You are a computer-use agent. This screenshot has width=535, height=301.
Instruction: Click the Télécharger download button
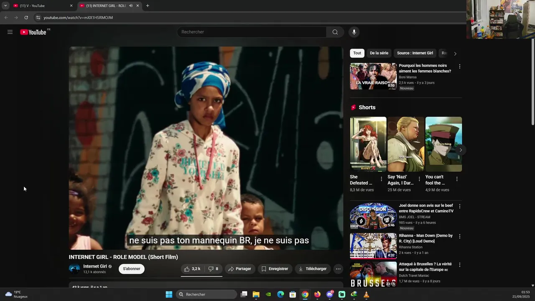(x=313, y=269)
